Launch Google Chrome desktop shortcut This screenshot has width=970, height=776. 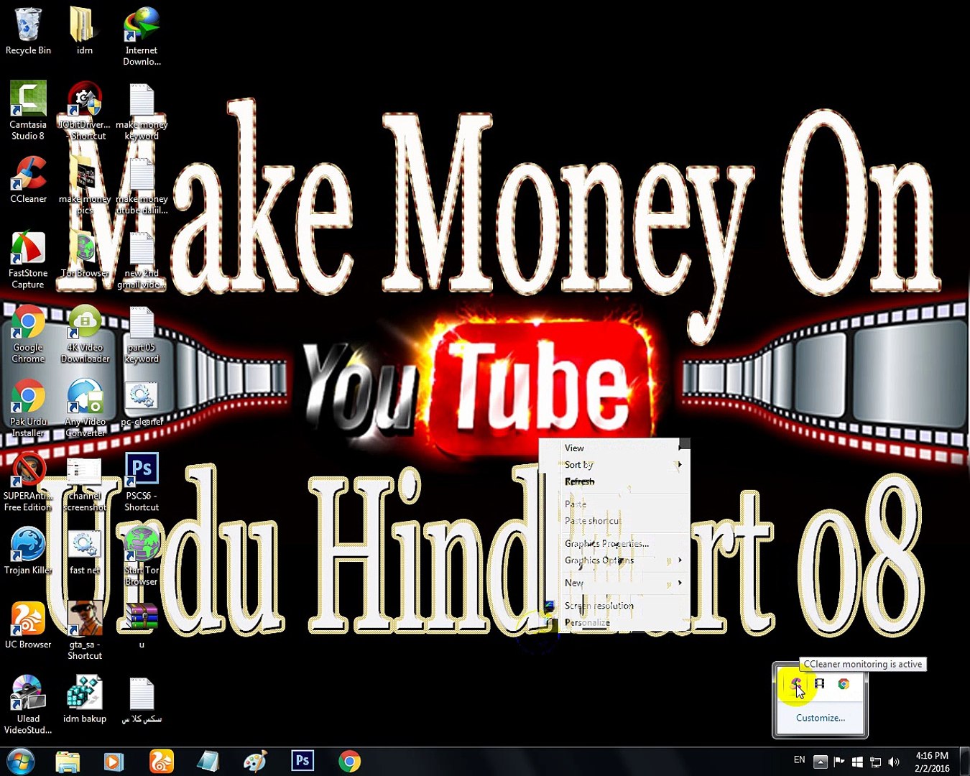[28, 334]
